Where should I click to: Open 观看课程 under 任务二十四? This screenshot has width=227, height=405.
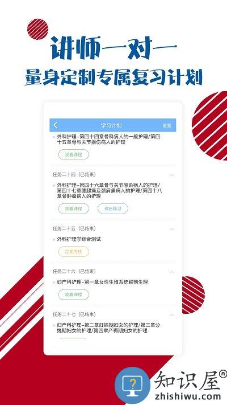74,208
